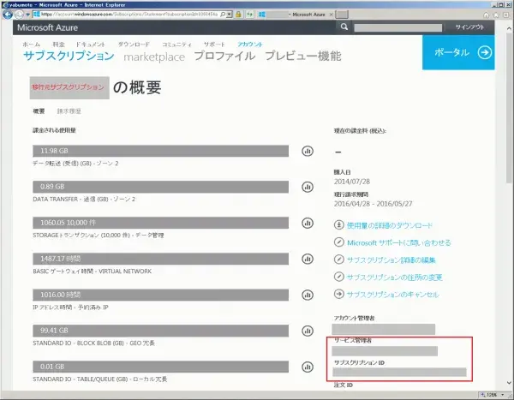The height and width of the screenshot is (400, 514).
Task: Open usage chart for 99.41 GB block blob
Action: point(308,331)
